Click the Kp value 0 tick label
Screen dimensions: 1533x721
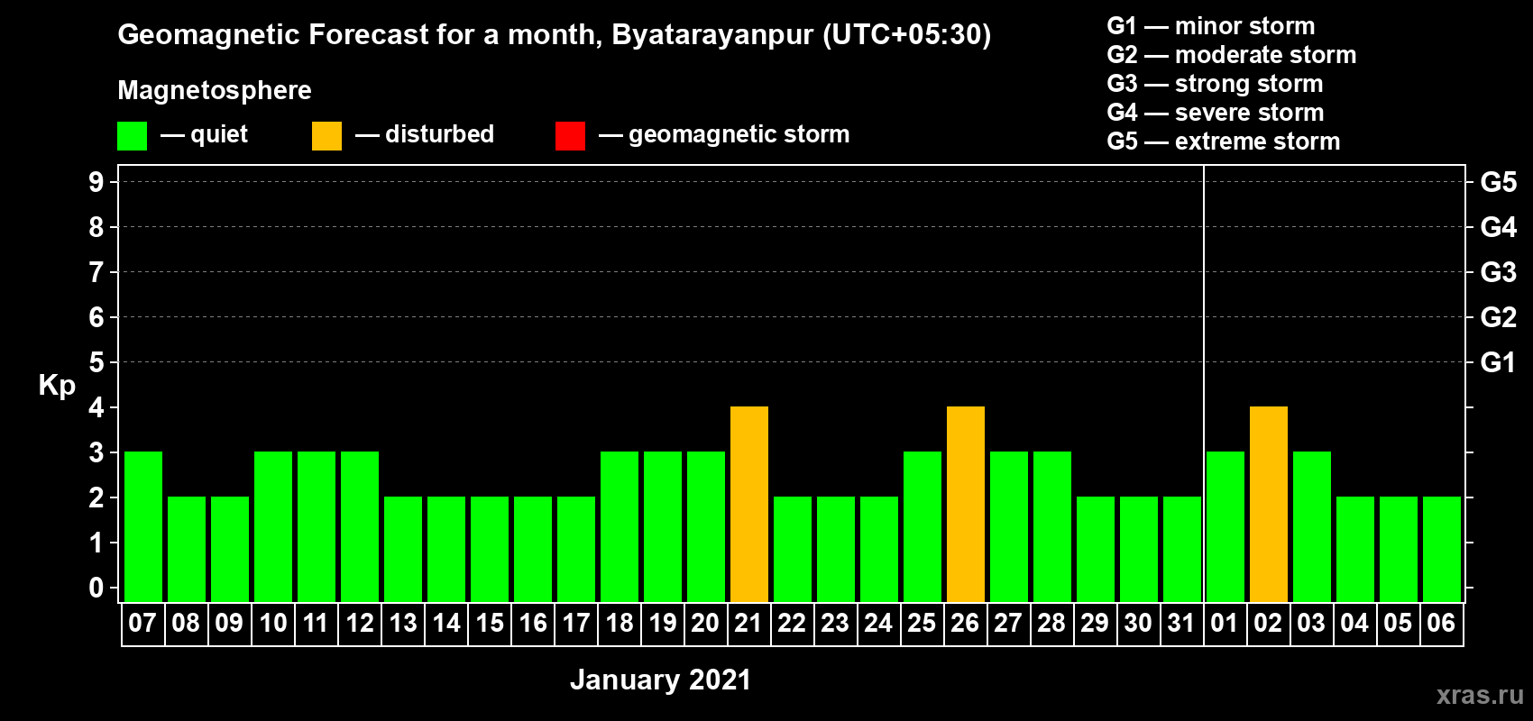(96, 588)
